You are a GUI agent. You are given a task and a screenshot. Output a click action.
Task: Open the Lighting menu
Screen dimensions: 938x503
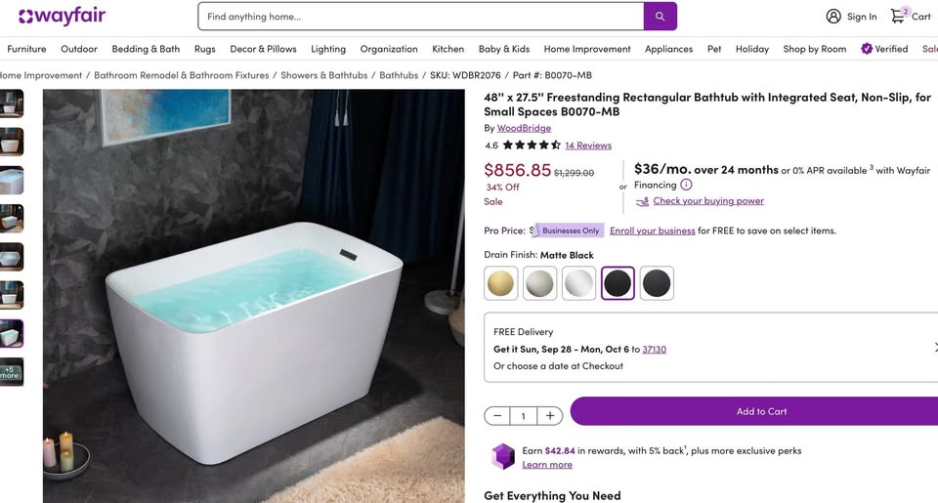coord(328,49)
